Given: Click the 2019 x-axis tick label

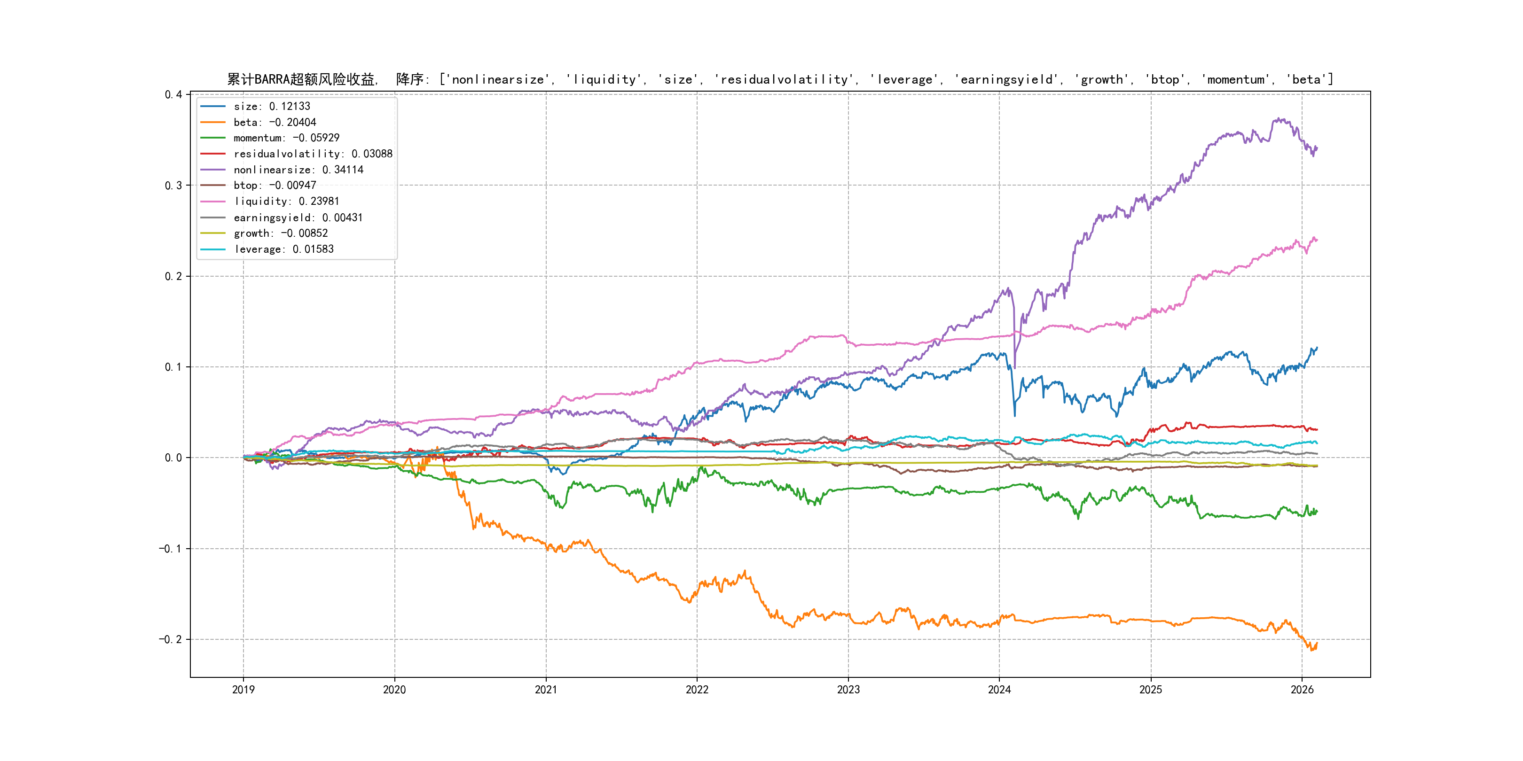Looking at the screenshot, I should tap(243, 690).
